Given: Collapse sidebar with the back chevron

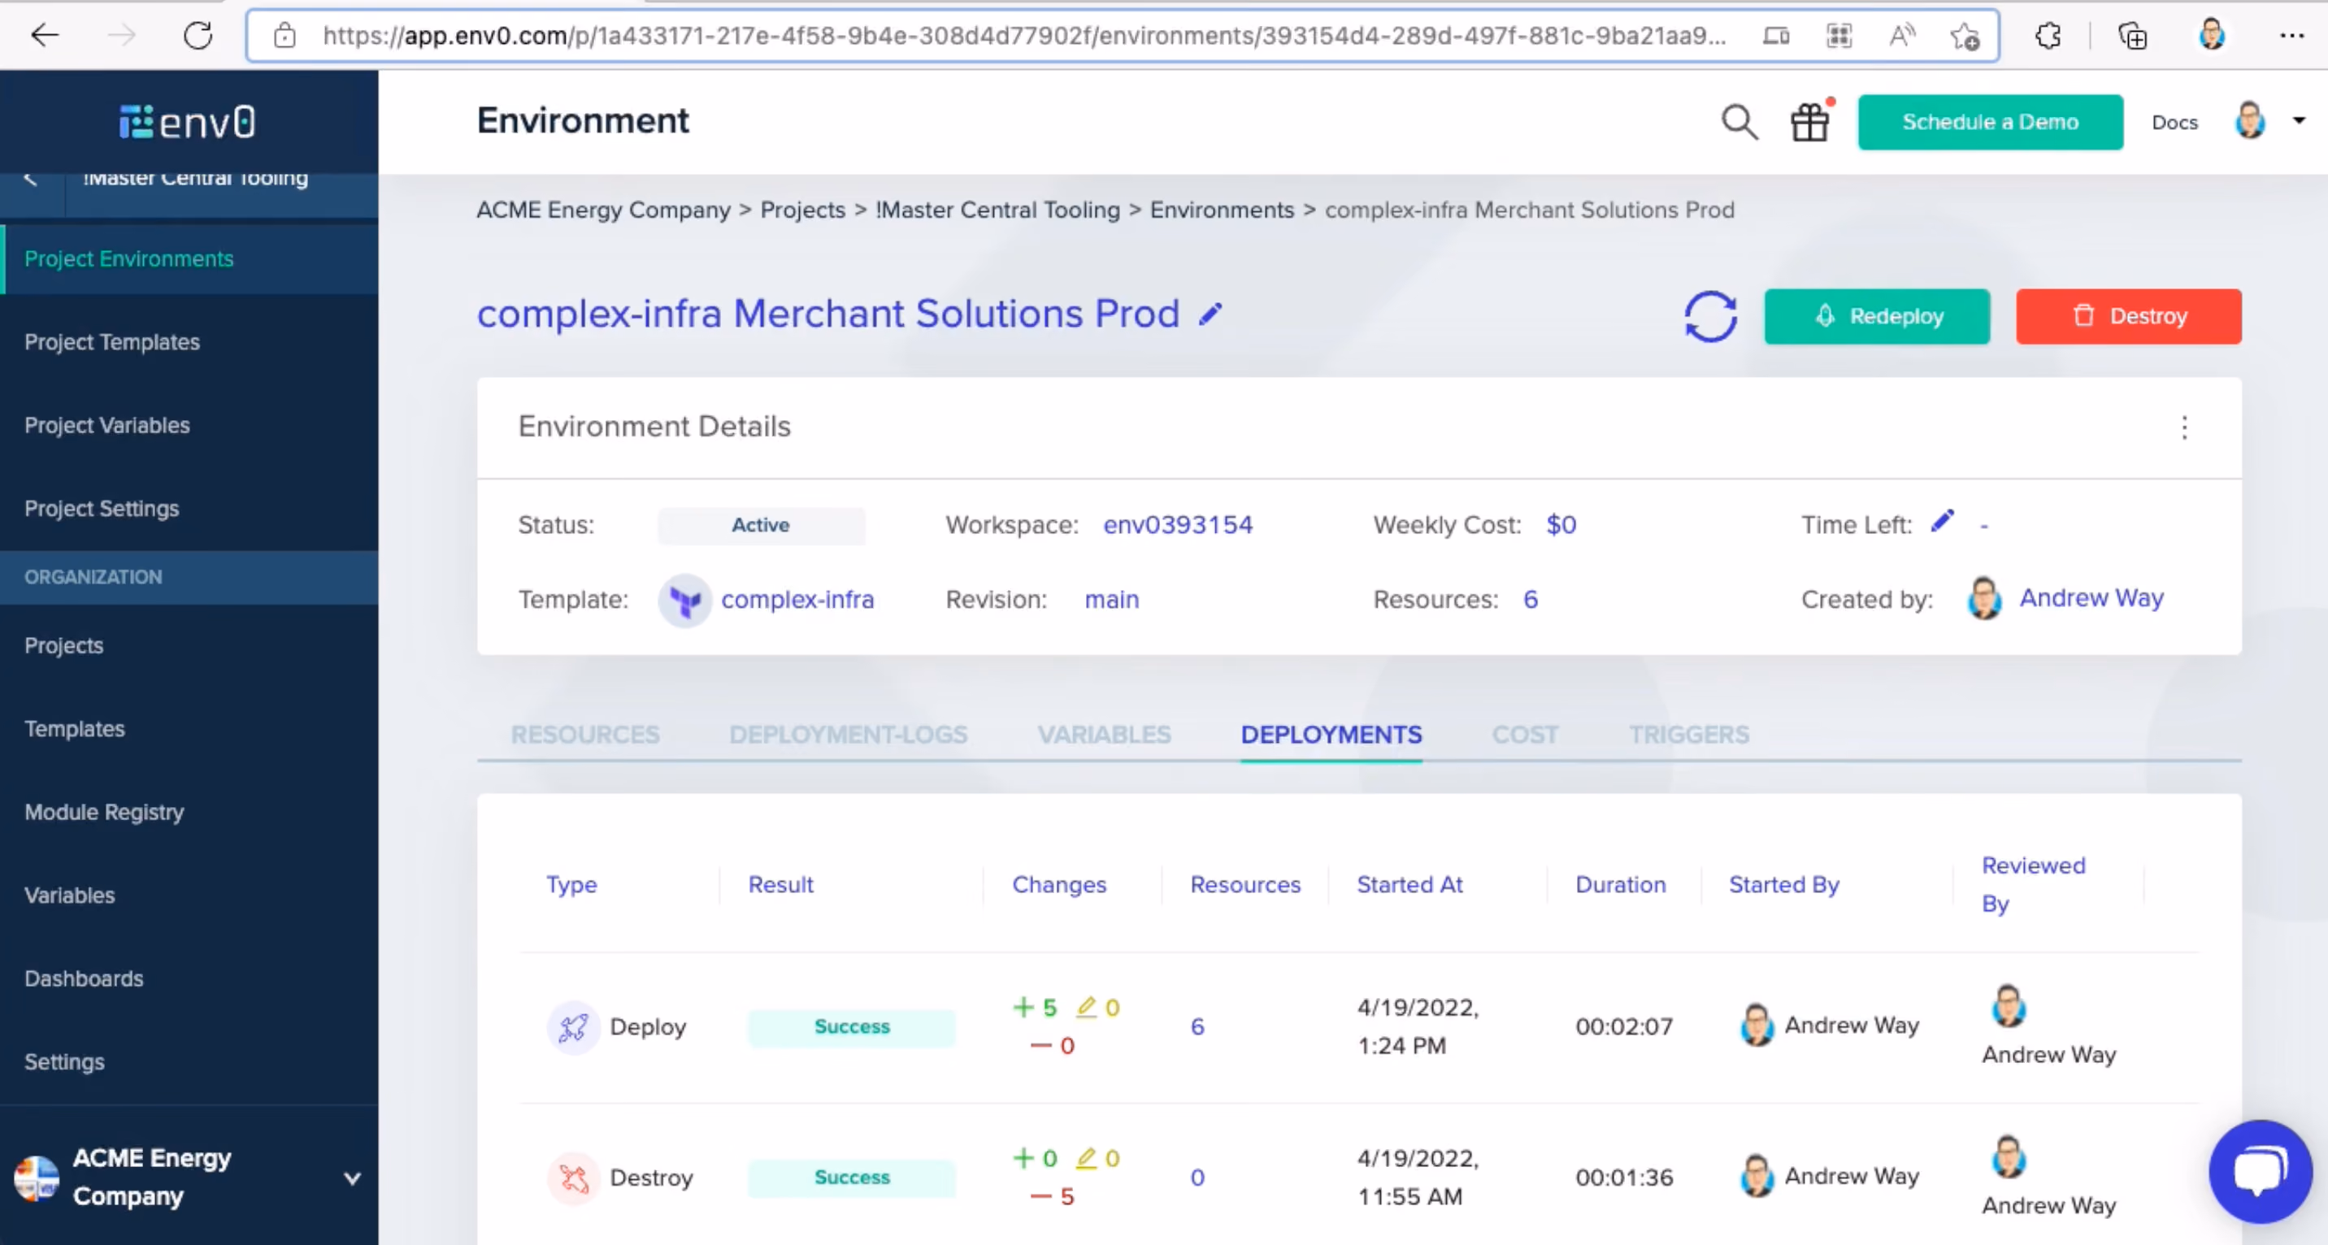Looking at the screenshot, I should point(31,179).
